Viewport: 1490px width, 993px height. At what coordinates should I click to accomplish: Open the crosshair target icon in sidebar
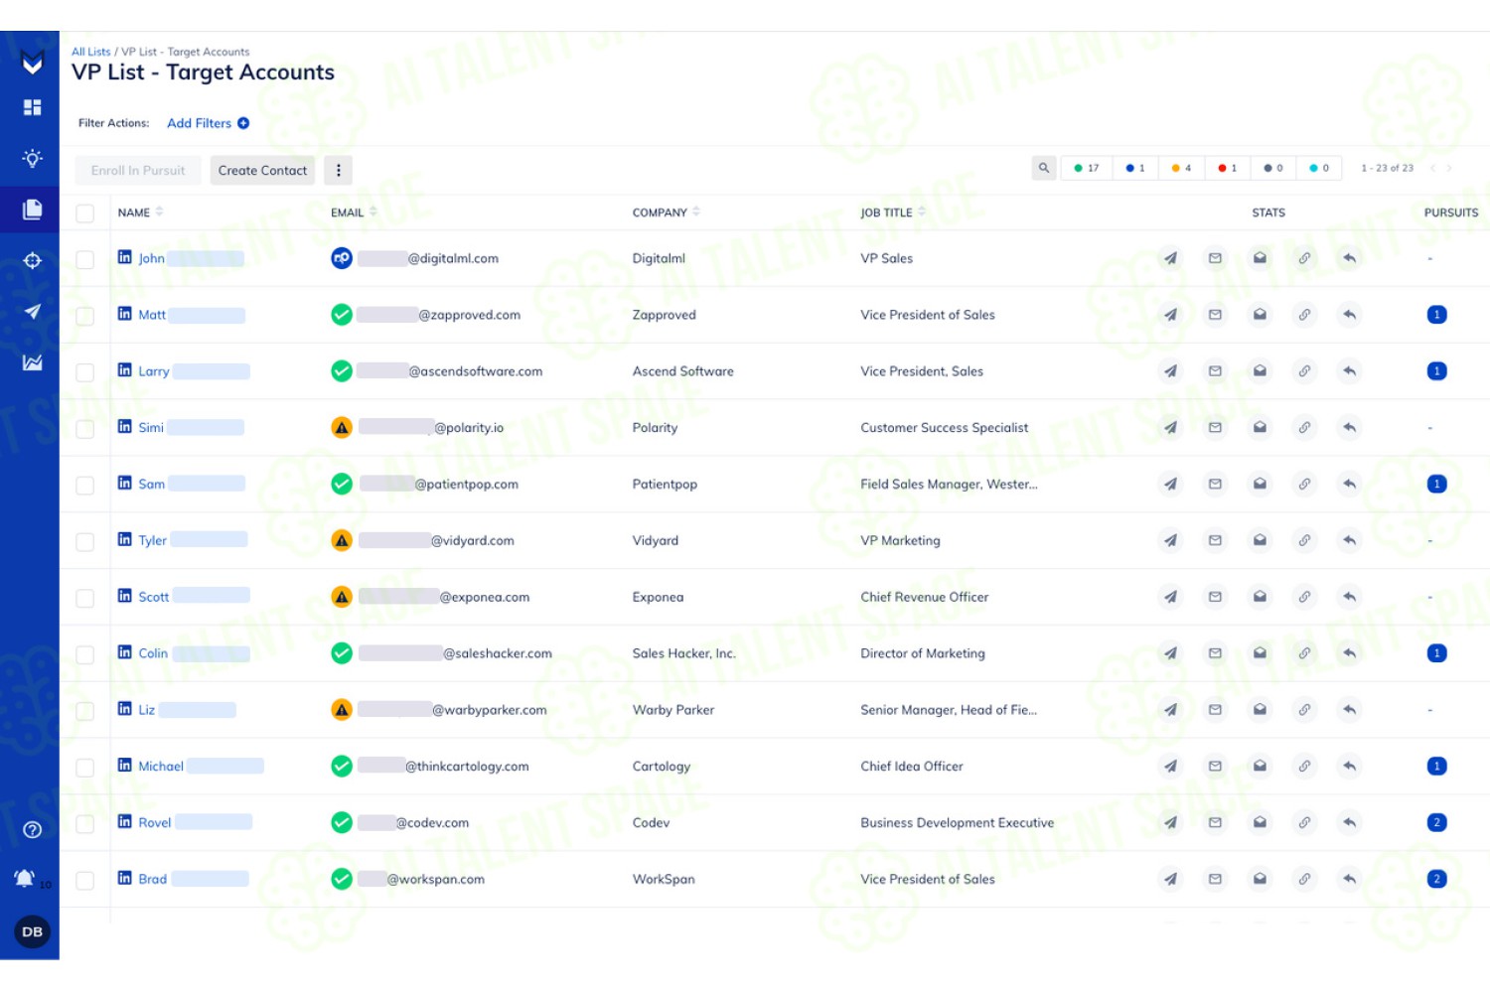click(x=32, y=260)
